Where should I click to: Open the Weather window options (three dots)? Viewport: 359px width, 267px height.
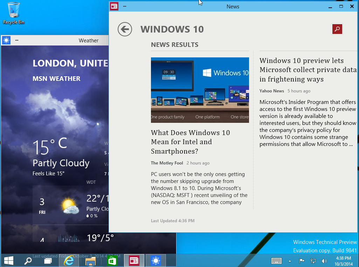[x=17, y=40]
